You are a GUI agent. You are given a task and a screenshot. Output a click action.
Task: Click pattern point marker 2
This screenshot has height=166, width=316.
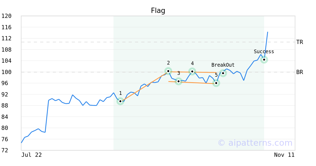(168, 71)
